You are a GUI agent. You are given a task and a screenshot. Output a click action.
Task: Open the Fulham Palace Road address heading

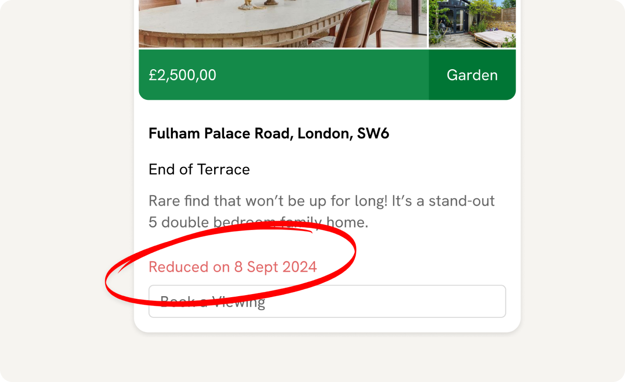coord(269,134)
